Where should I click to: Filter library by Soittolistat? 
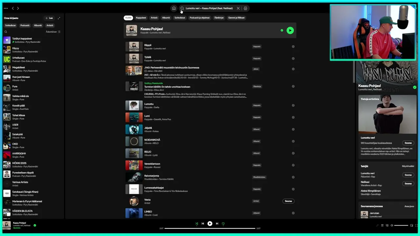click(x=10, y=25)
